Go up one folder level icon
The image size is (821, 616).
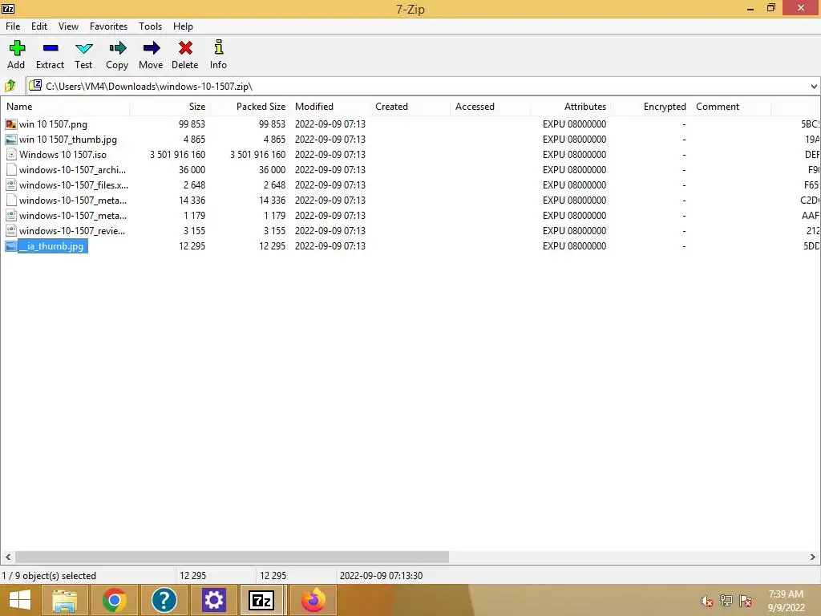(10, 85)
